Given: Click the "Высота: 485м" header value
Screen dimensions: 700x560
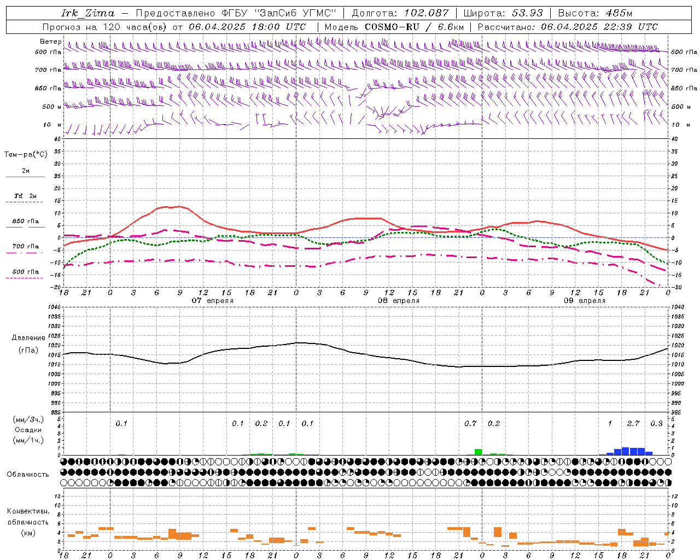Looking at the screenshot, I should pyautogui.click(x=595, y=13).
